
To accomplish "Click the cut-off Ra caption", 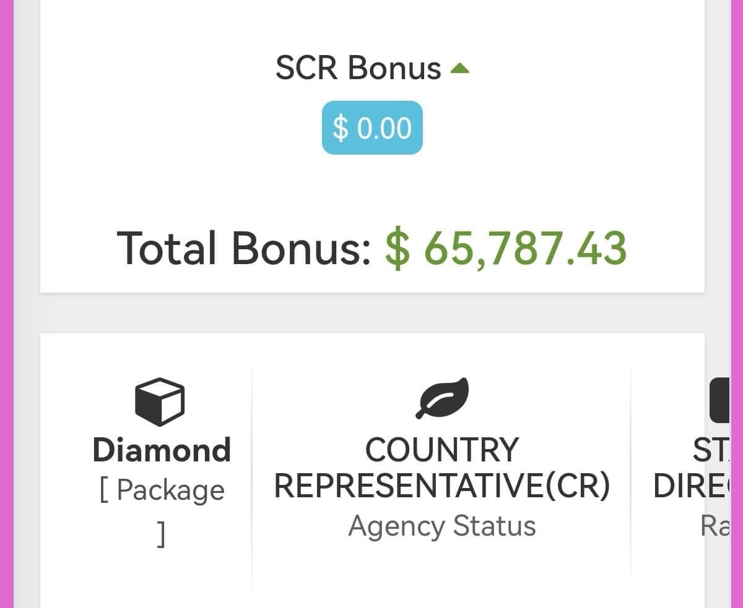I will 715,526.
